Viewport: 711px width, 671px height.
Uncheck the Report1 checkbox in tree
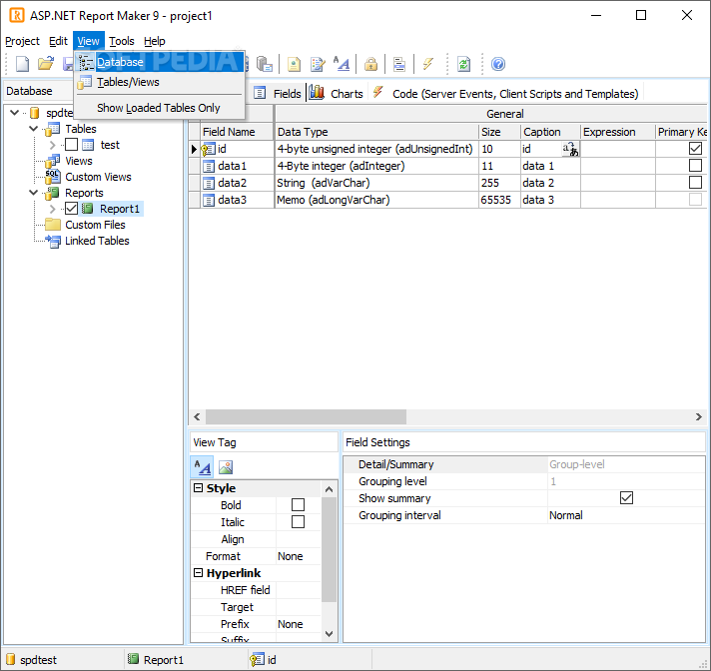coord(71,209)
